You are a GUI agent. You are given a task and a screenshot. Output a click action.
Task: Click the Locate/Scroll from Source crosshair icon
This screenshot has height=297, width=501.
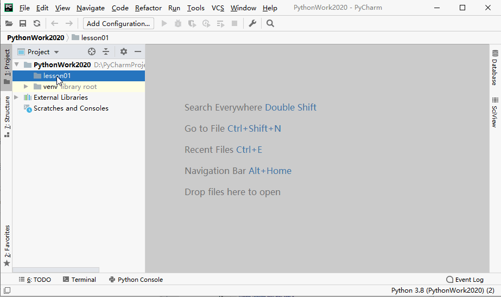click(92, 51)
